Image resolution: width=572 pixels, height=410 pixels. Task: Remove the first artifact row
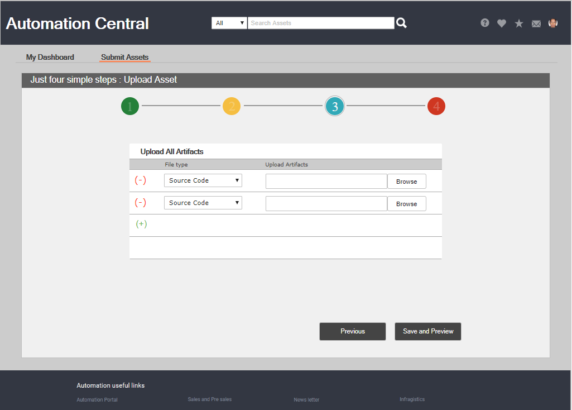(141, 180)
